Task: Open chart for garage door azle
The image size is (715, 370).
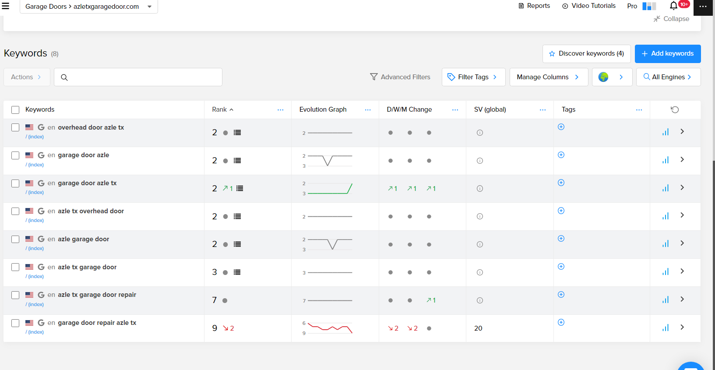Action: coord(666,160)
